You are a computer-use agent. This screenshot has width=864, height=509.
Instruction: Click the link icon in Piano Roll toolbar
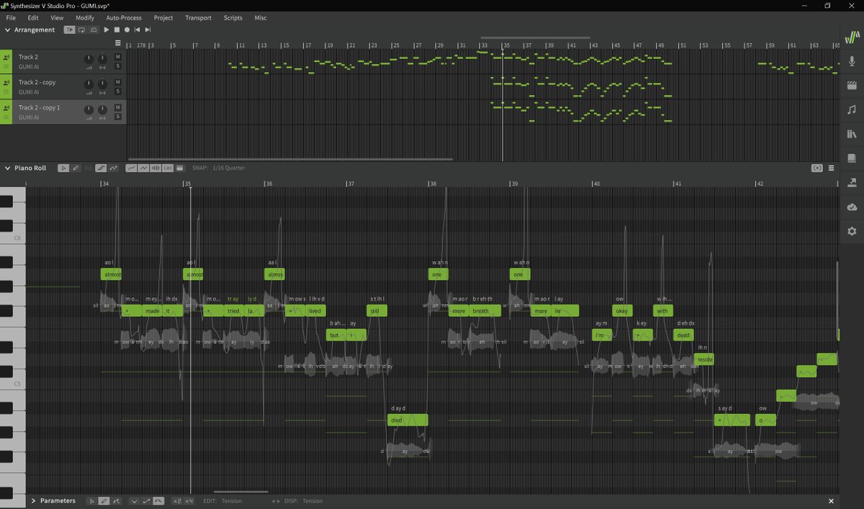(88, 168)
